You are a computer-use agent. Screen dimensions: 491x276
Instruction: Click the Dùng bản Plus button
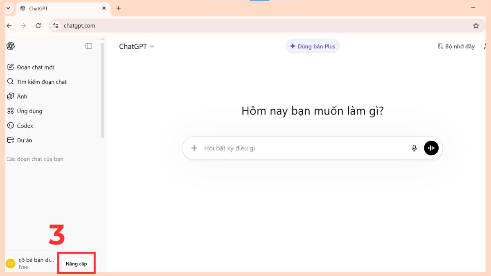(312, 46)
